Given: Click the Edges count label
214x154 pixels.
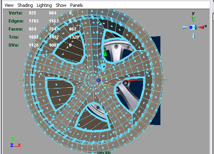Looking at the screenshot, I should pos(16,21).
